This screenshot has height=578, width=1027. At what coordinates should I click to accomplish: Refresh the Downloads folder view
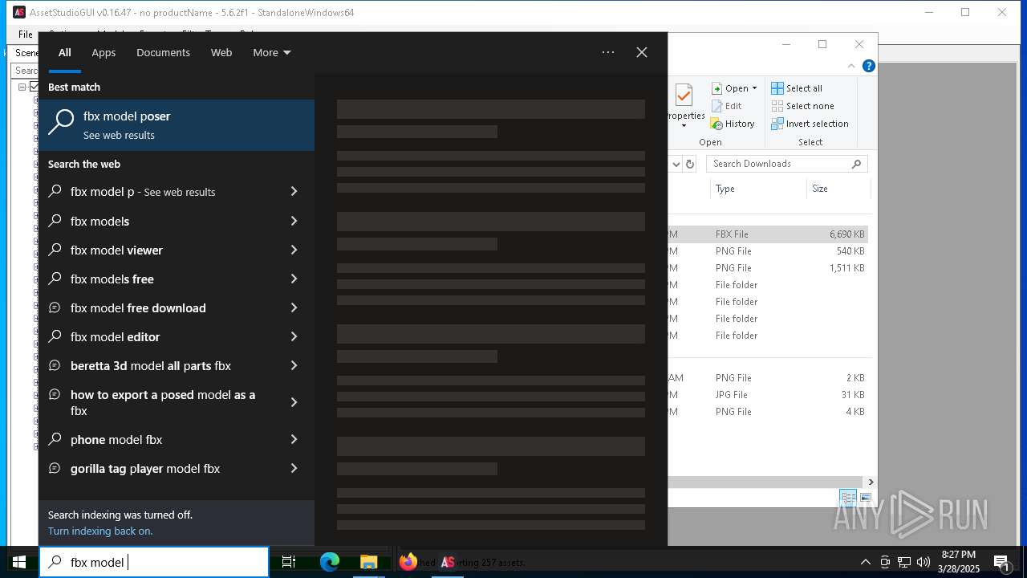(690, 164)
